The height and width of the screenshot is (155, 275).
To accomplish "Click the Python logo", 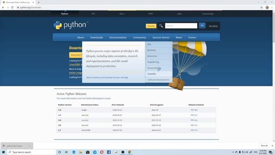I will pos(71,25).
